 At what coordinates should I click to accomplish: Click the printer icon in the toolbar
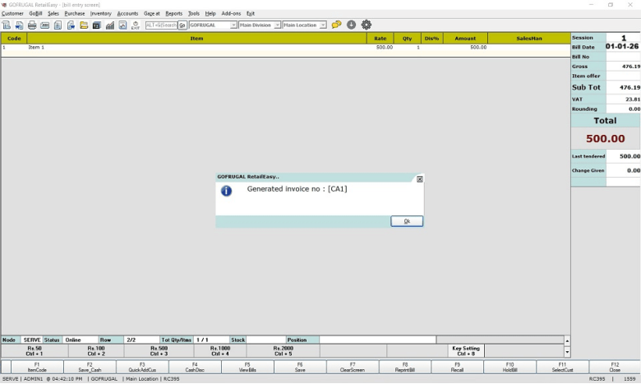pos(32,25)
